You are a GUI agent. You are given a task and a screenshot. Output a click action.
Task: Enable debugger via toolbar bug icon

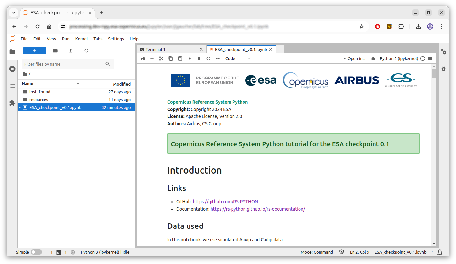pos(373,58)
